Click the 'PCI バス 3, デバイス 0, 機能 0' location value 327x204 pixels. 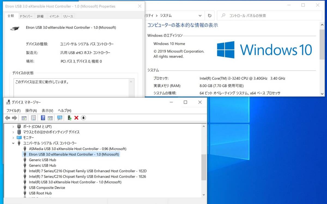81,61
